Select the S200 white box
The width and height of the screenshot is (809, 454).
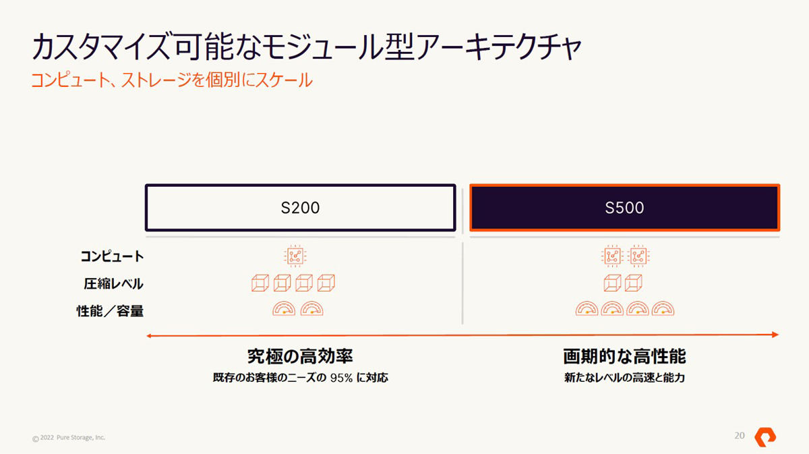[301, 208]
